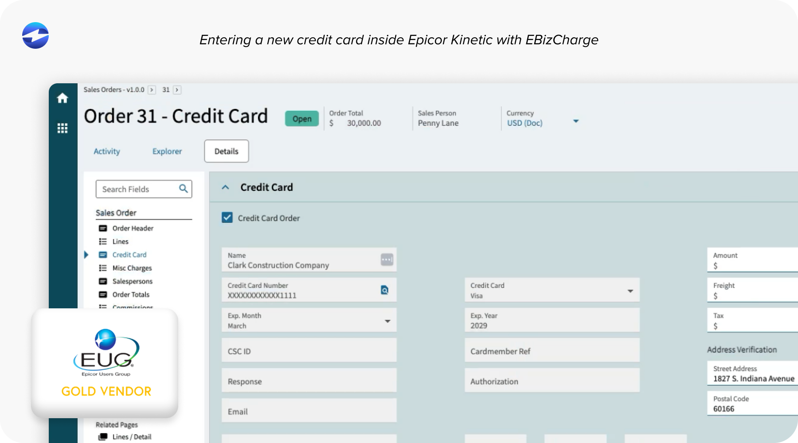Image resolution: width=798 pixels, height=443 pixels.
Task: Open the Currency dropdown for USD
Action: click(576, 120)
